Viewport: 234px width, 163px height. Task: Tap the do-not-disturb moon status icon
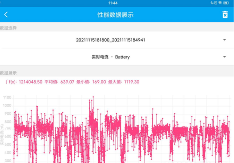pyautogui.click(x=212, y=3)
